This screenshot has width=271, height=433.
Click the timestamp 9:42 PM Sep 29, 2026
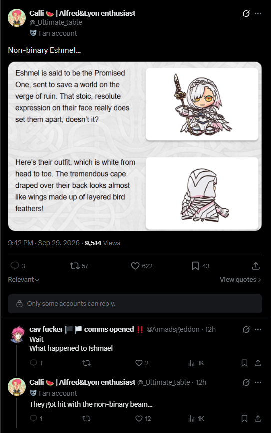[x=44, y=243]
